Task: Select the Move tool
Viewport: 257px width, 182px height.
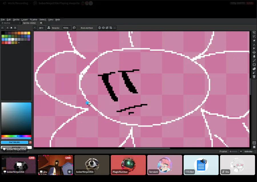Action: [x=254, y=52]
